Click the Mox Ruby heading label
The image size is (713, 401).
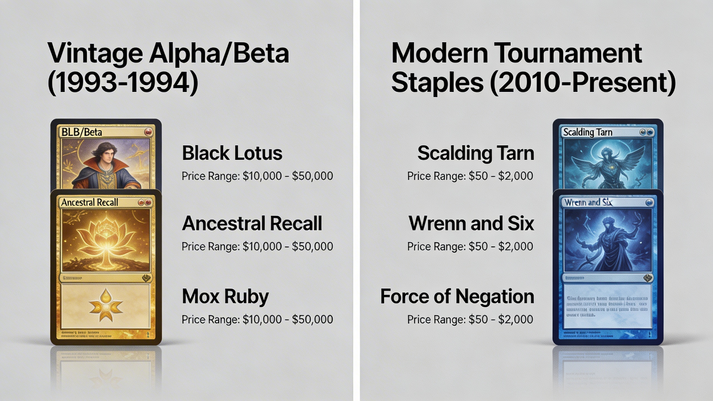(x=225, y=296)
